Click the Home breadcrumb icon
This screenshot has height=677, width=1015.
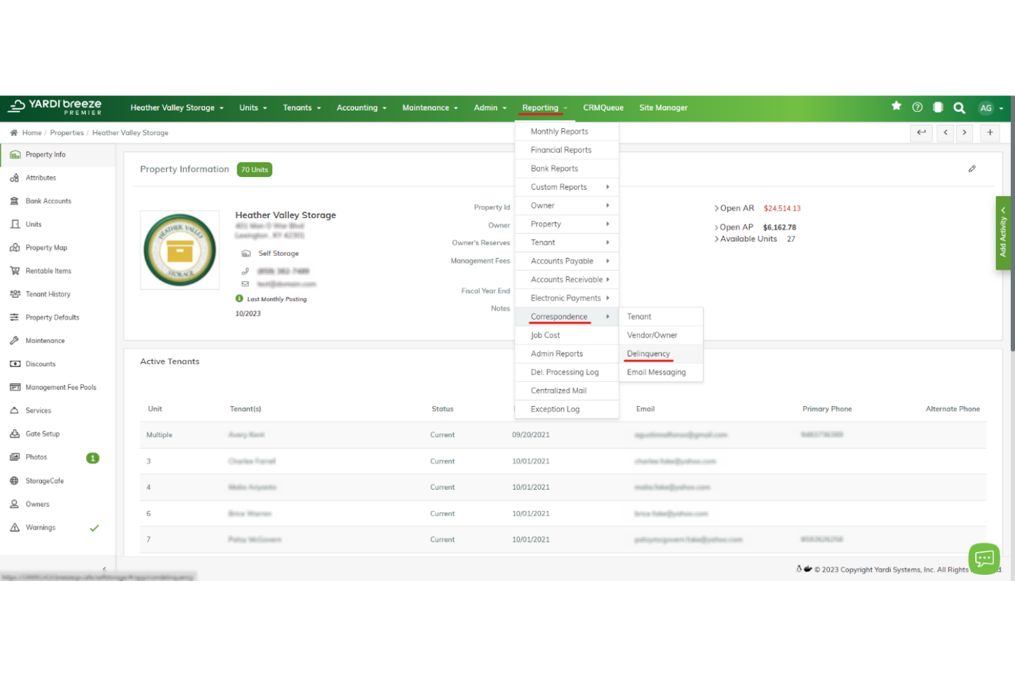point(14,133)
